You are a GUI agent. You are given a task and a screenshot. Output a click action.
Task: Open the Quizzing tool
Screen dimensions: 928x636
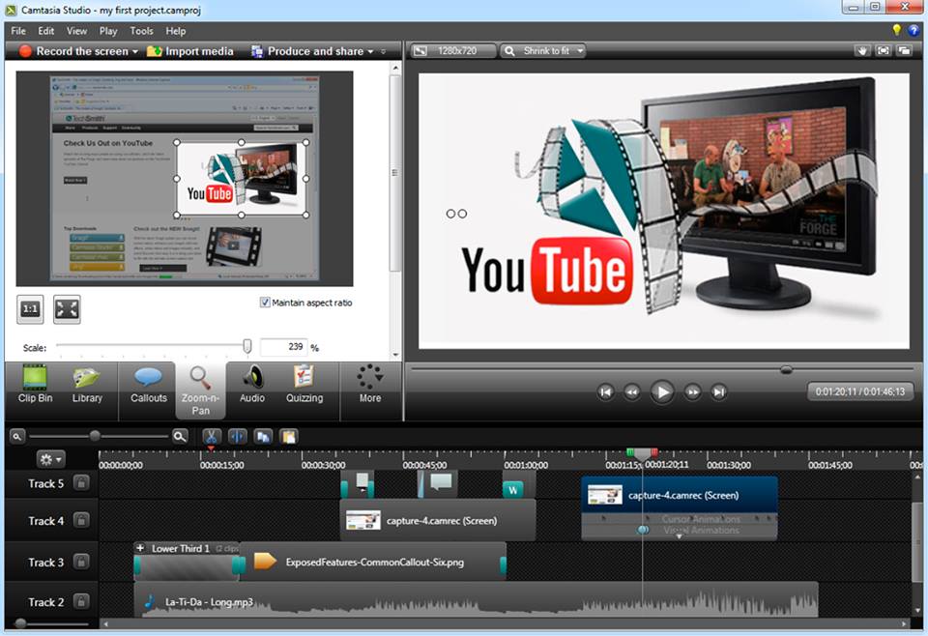[x=304, y=384]
